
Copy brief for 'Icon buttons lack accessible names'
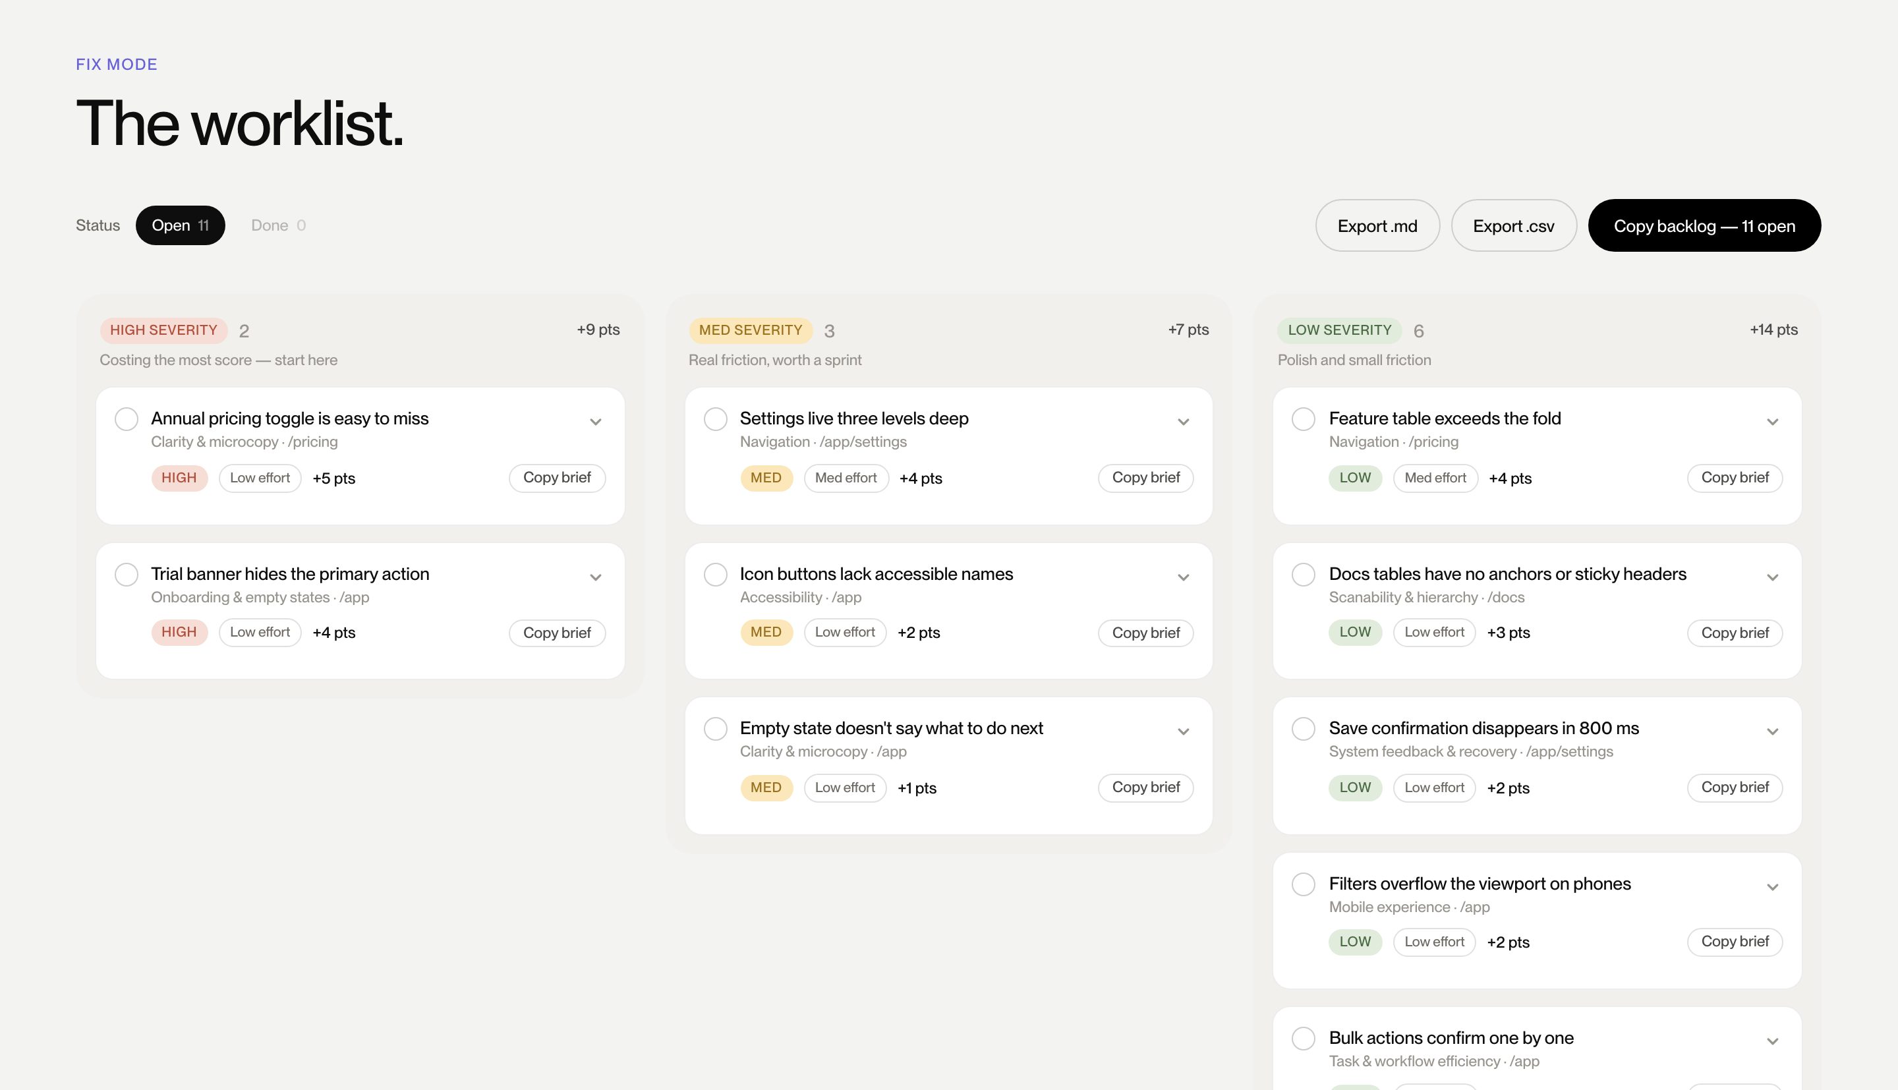pyautogui.click(x=1146, y=633)
